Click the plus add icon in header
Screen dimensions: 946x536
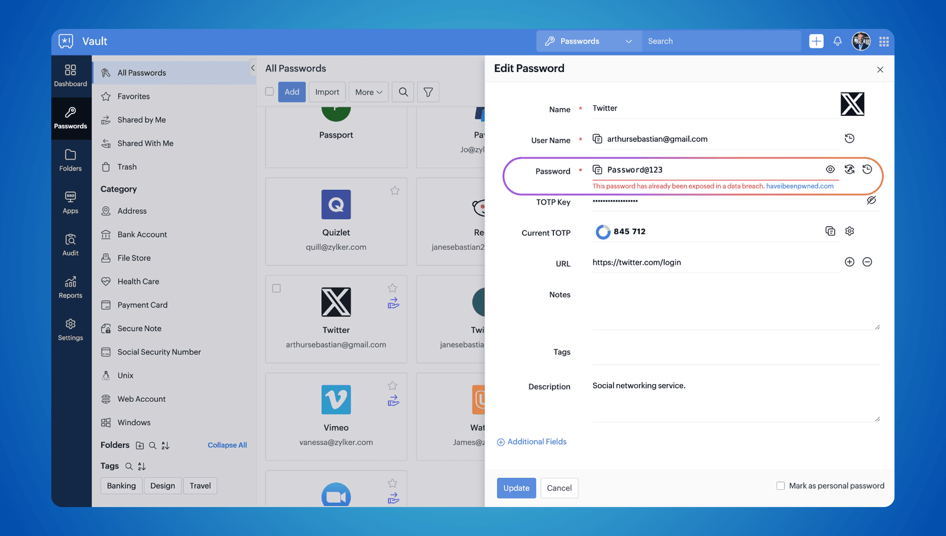[816, 41]
